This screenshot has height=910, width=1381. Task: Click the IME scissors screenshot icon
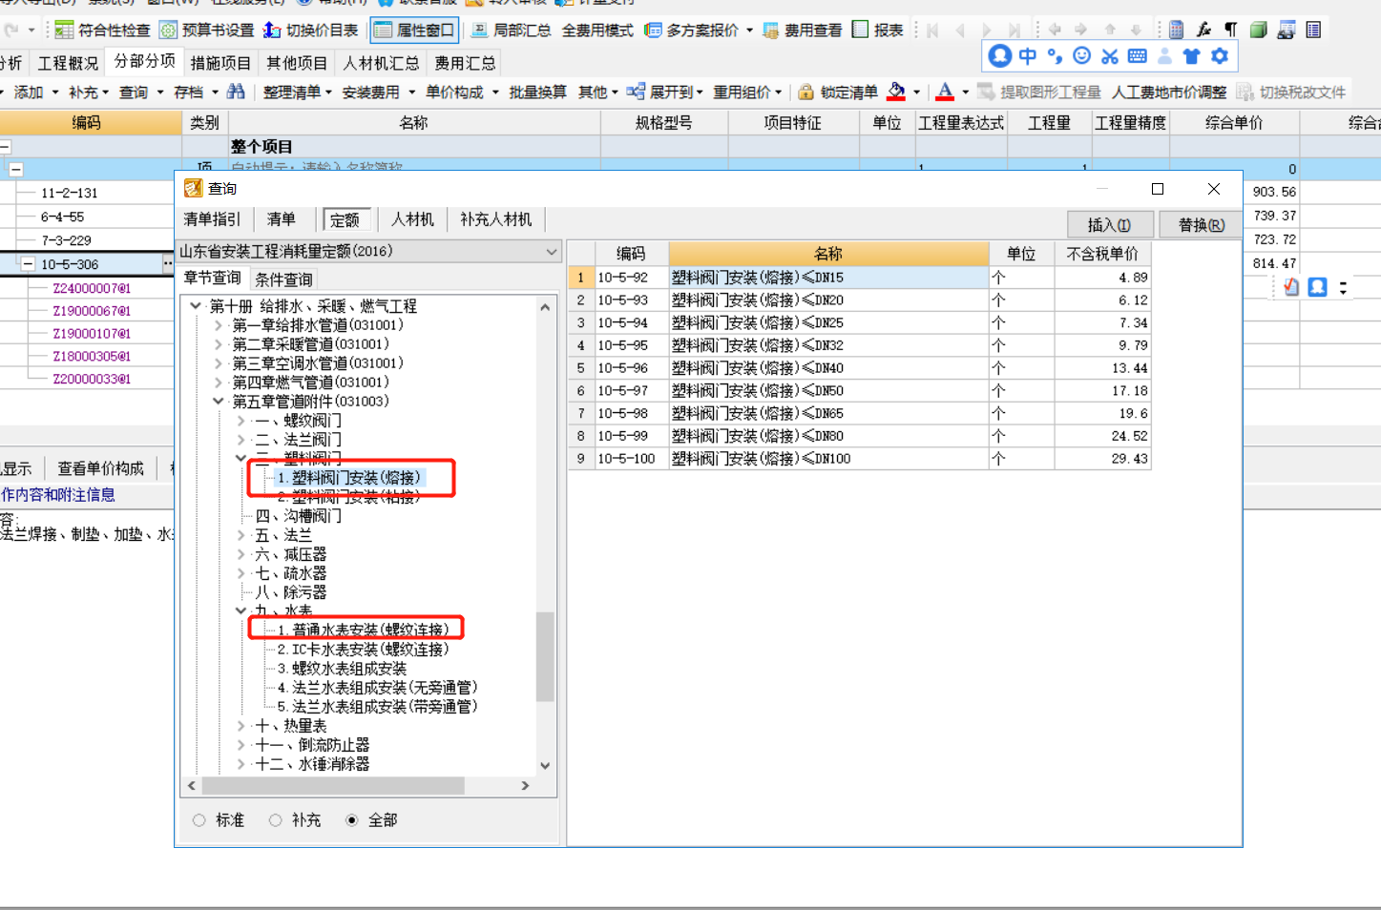pos(1109,56)
